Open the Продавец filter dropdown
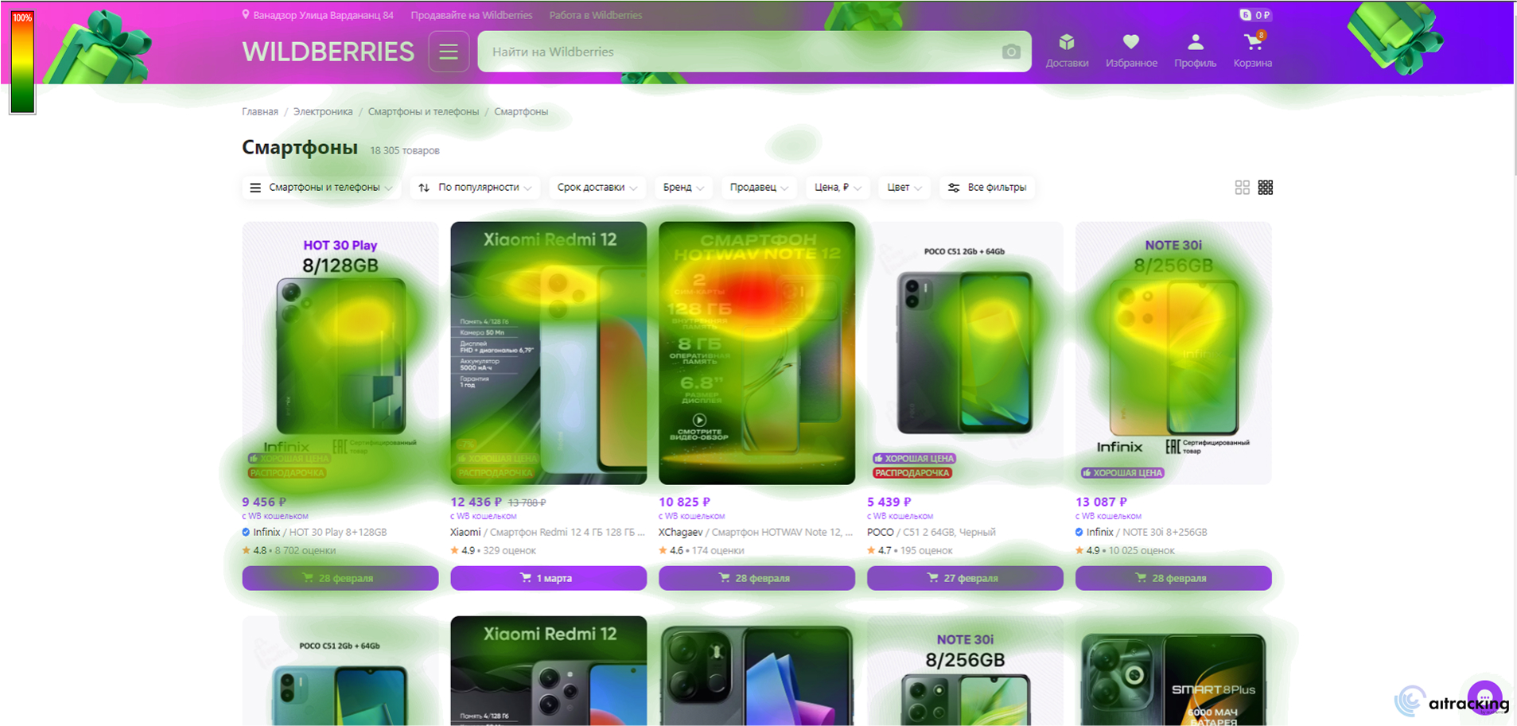The image size is (1517, 726). tap(759, 188)
